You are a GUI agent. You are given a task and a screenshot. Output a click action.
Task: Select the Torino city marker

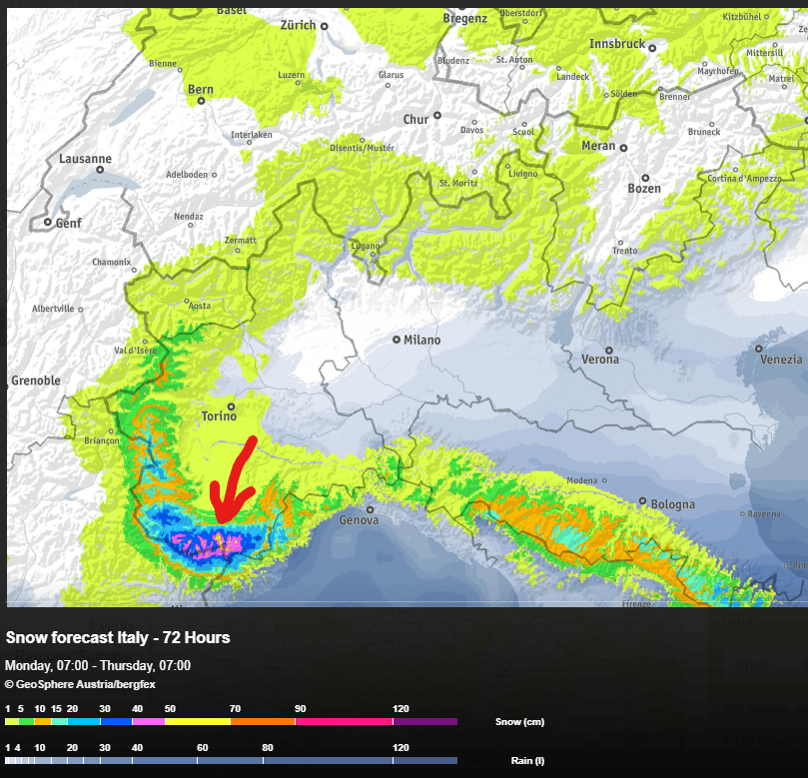[x=231, y=406]
